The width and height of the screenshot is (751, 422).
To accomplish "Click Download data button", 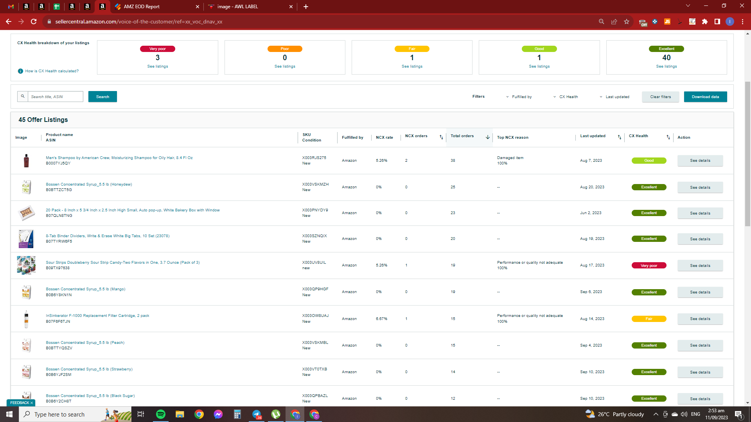I will pos(705,97).
